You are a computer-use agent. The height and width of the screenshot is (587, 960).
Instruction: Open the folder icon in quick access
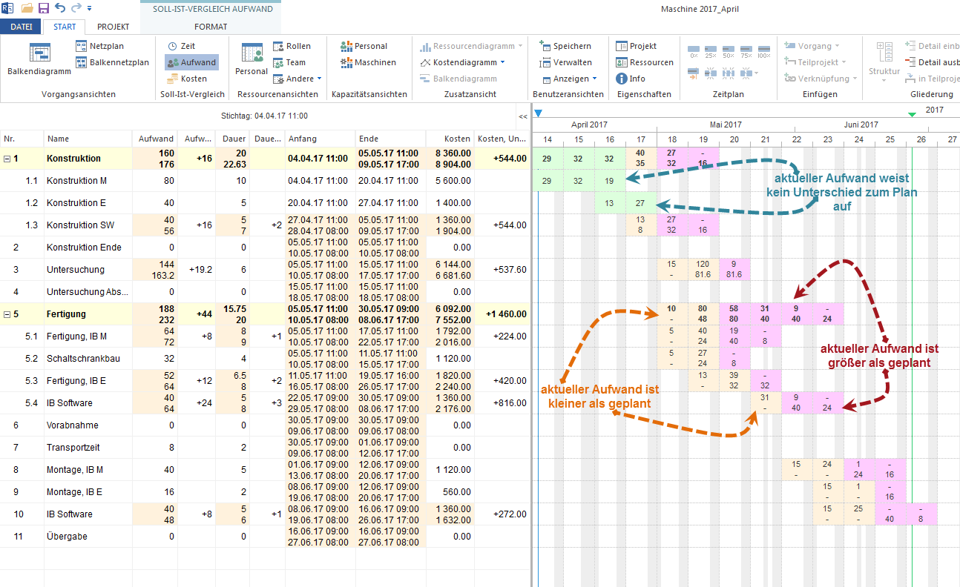click(x=27, y=8)
